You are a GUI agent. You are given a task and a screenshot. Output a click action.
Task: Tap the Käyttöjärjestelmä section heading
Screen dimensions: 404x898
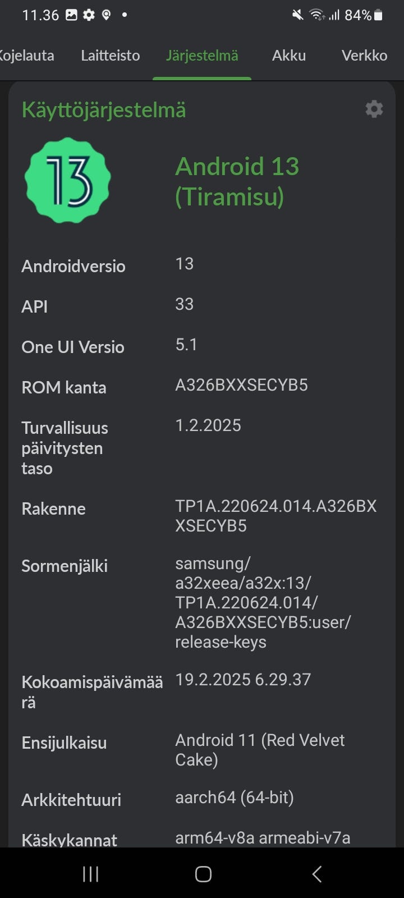tap(104, 110)
